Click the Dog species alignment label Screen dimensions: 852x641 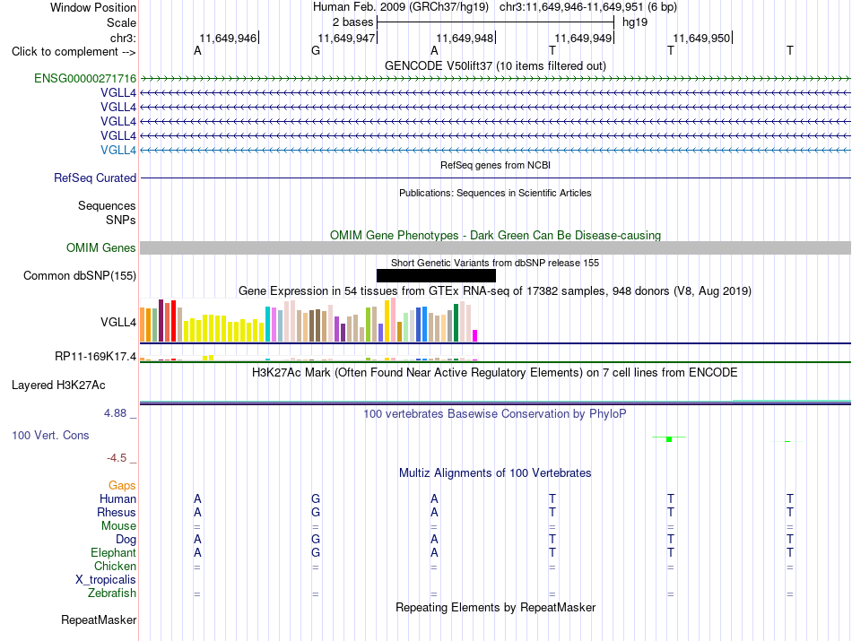coord(126,540)
